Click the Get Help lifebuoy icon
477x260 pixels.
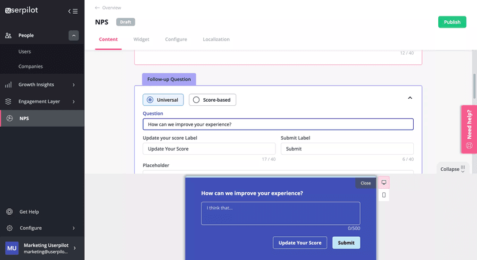[x=10, y=212]
